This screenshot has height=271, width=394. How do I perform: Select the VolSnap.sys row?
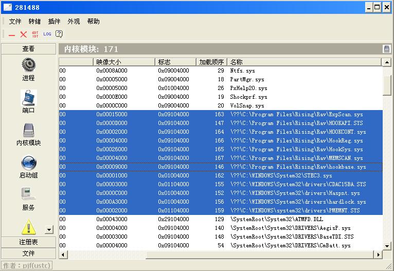pyautogui.click(x=221, y=105)
